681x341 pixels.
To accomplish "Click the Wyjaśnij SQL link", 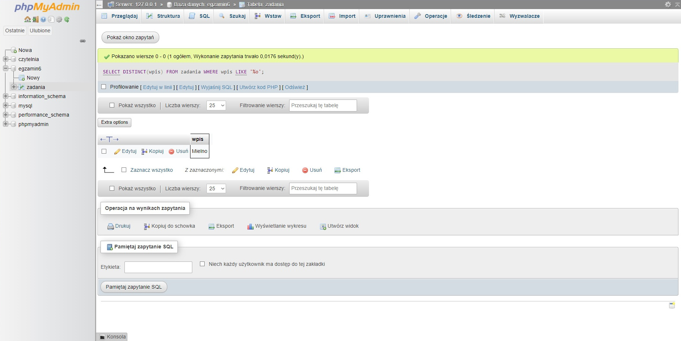I will point(216,87).
